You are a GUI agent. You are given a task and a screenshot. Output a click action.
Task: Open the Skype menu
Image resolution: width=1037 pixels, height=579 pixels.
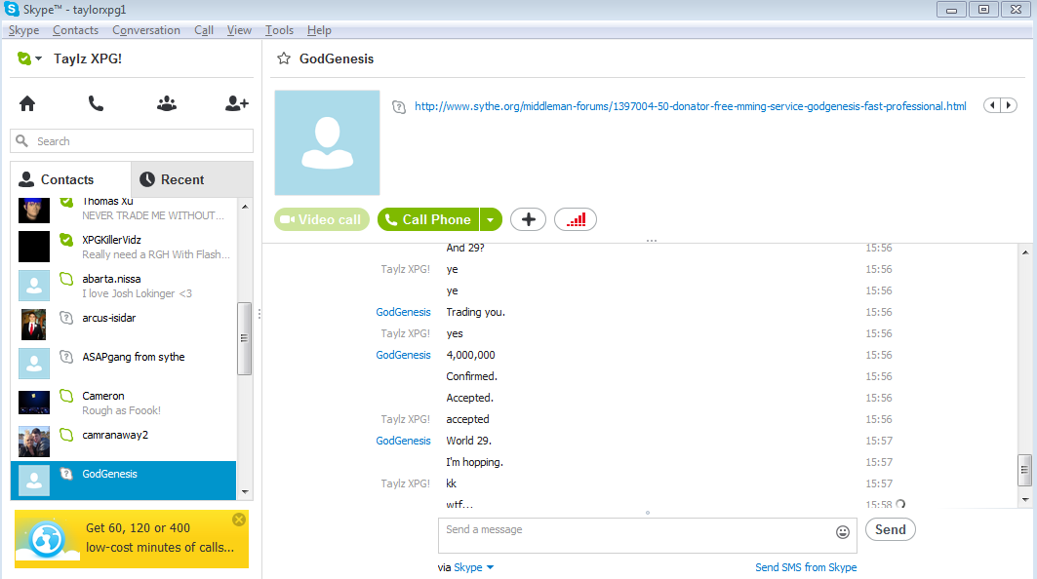[x=23, y=30]
